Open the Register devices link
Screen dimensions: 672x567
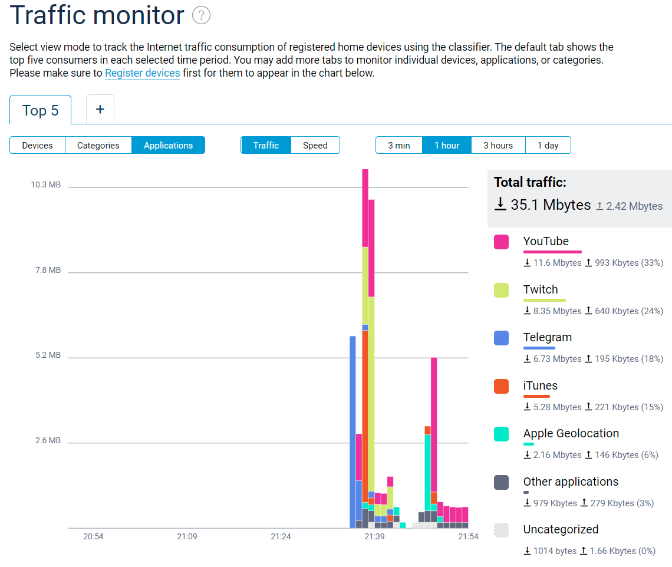coord(142,73)
